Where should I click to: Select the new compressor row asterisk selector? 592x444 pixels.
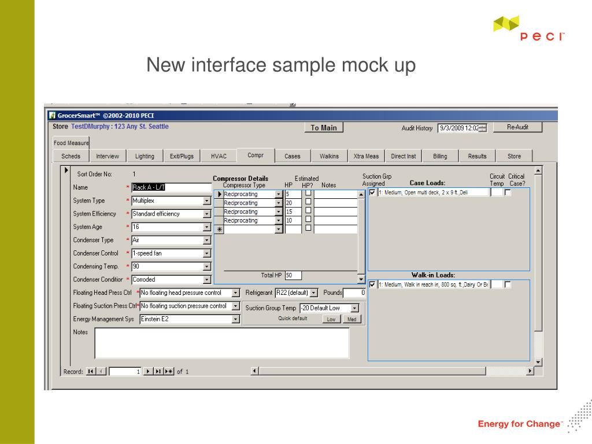click(x=219, y=229)
